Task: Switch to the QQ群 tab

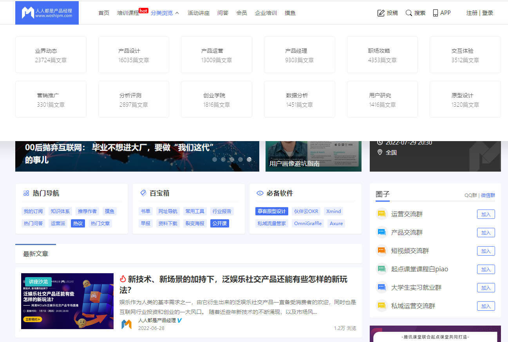Action: click(470, 195)
